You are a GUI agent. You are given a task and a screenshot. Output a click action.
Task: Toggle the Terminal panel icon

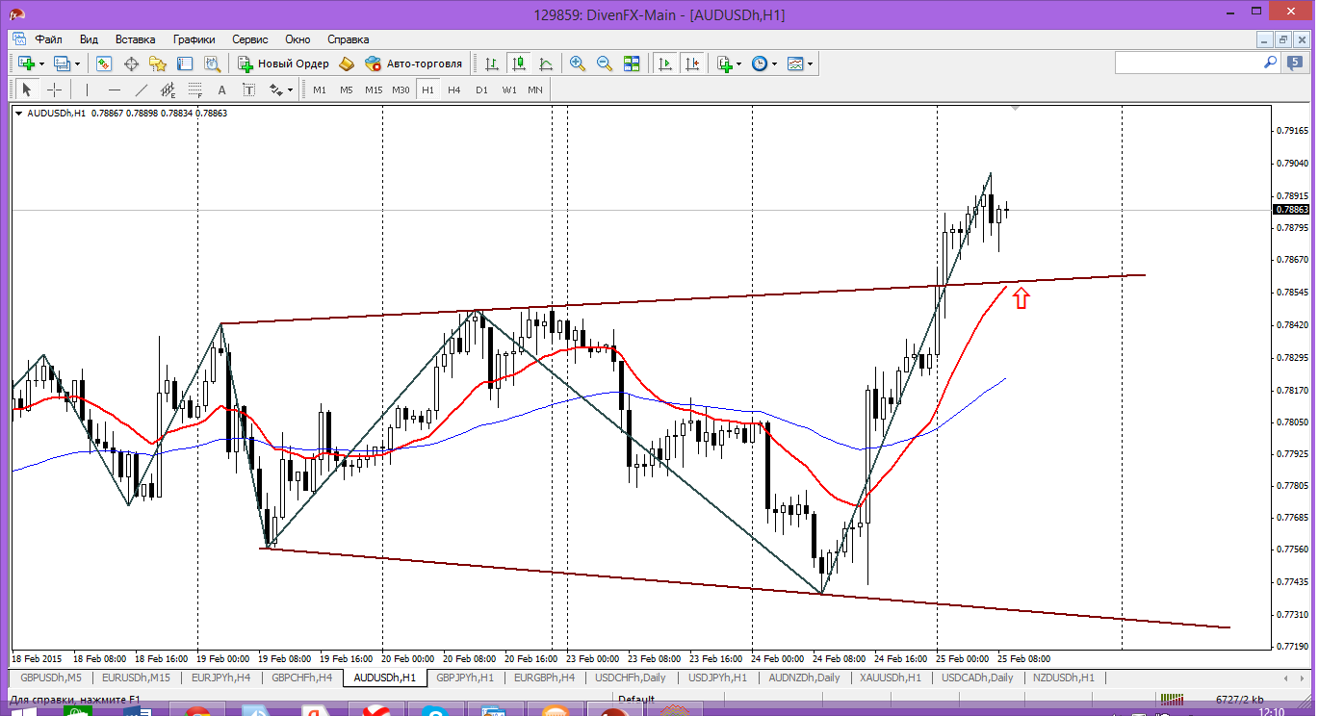click(x=185, y=64)
